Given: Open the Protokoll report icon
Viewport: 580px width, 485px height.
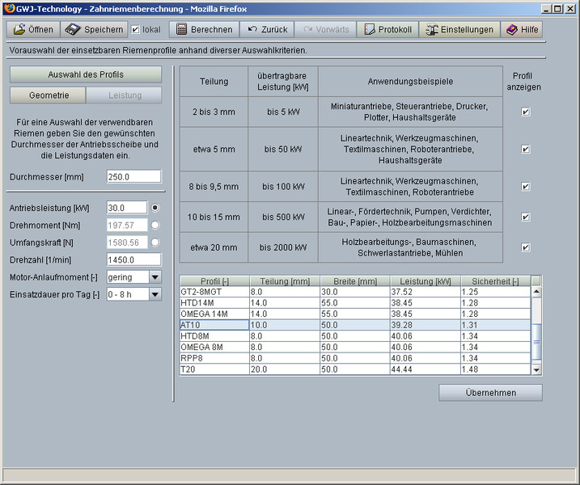Looking at the screenshot, I should click(370, 30).
